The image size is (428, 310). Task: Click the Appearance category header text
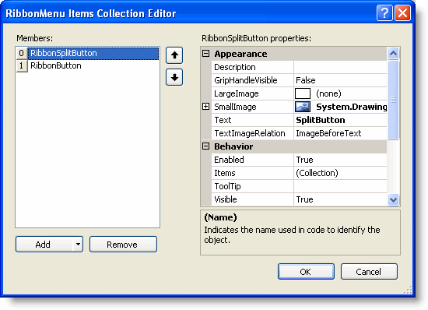point(240,54)
